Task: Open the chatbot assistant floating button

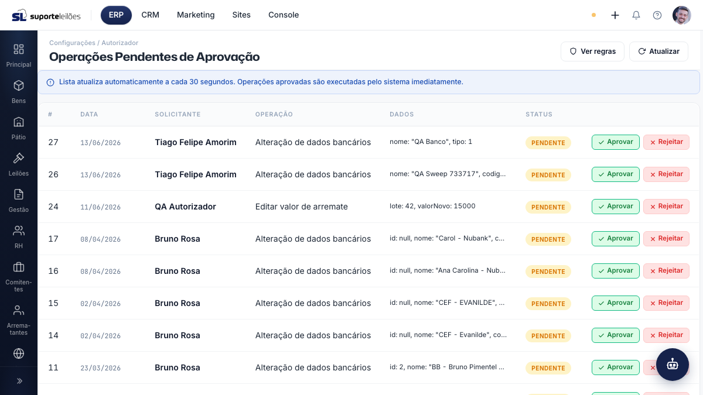Action: [x=673, y=365]
